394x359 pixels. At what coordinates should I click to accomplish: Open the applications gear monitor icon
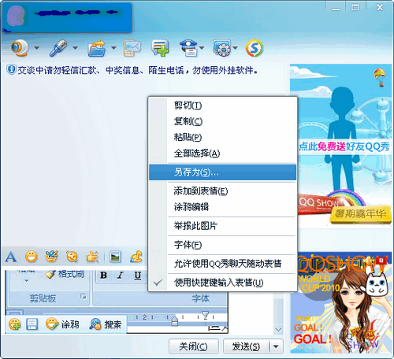pyautogui.click(x=222, y=48)
